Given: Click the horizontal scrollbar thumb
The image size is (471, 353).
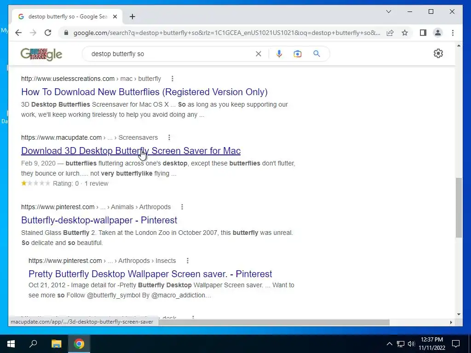Looking at the screenshot, I should click(274, 322).
